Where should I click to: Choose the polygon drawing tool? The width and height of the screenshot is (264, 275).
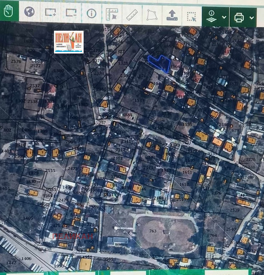(152, 15)
